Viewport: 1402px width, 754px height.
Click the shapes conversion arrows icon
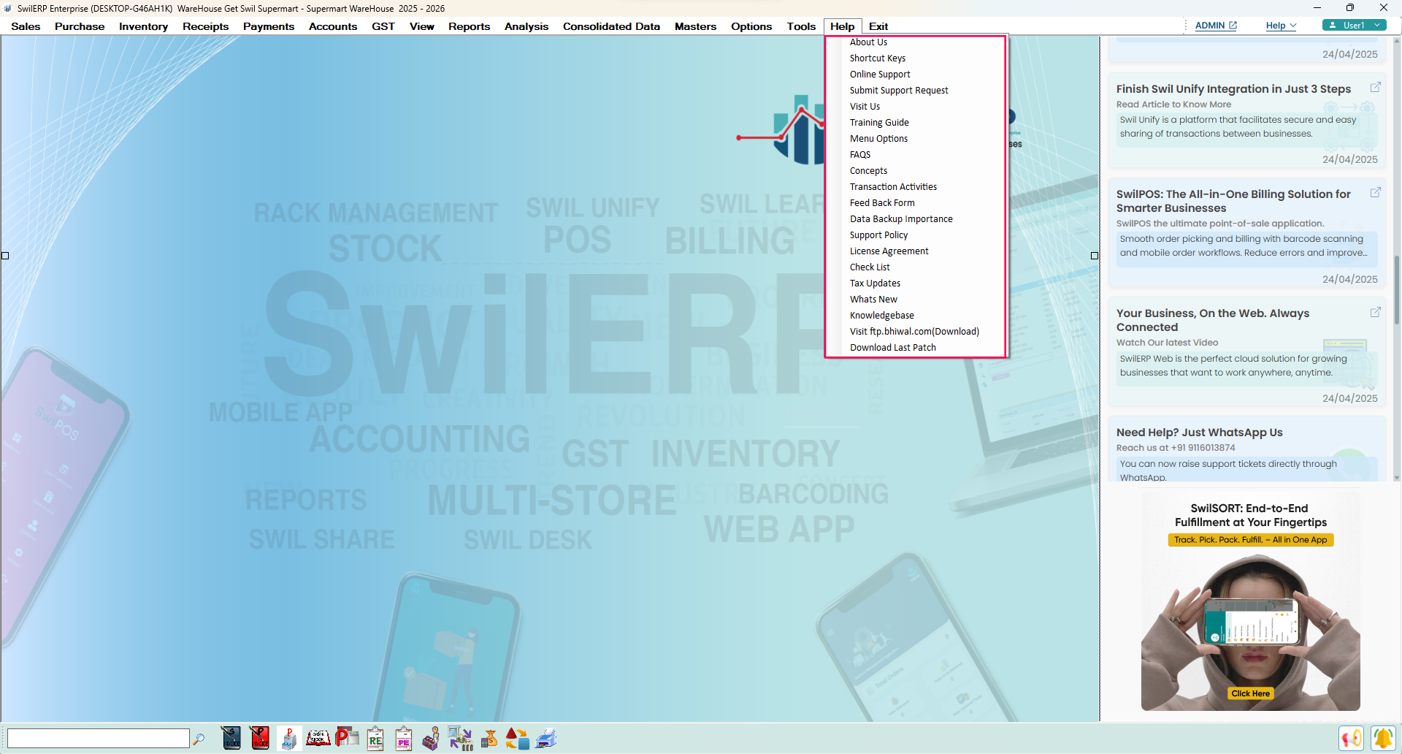518,738
